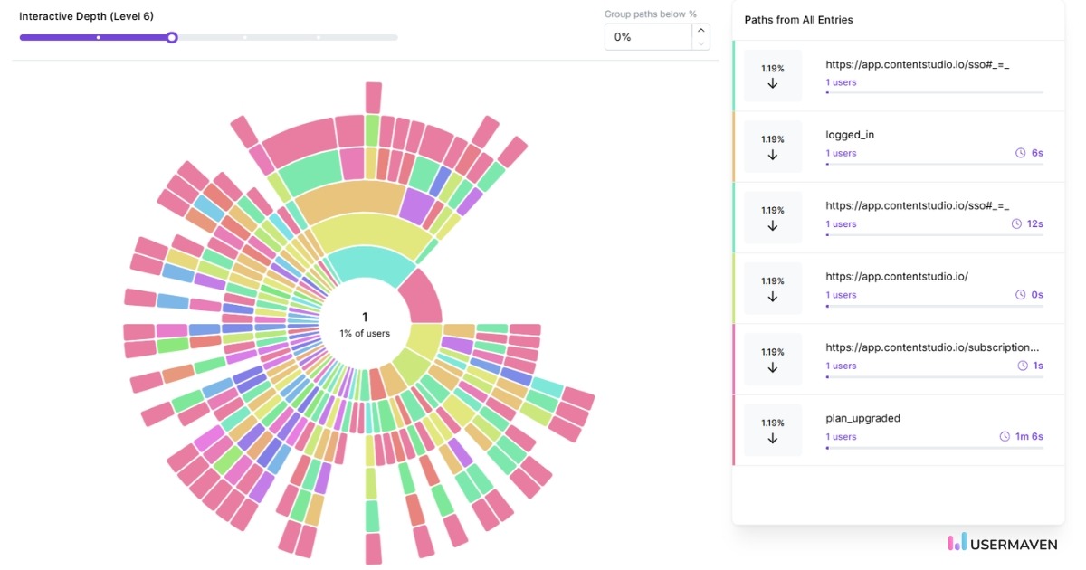Select the Interactive Depth (Level 6) label

click(x=86, y=15)
